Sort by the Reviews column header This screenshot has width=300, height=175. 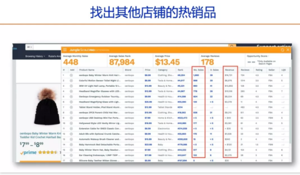pyautogui.click(x=245, y=70)
